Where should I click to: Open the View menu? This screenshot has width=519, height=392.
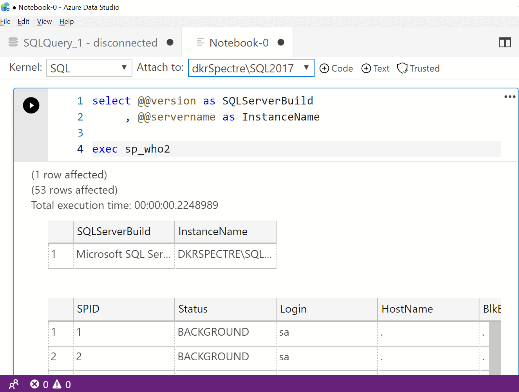[44, 22]
